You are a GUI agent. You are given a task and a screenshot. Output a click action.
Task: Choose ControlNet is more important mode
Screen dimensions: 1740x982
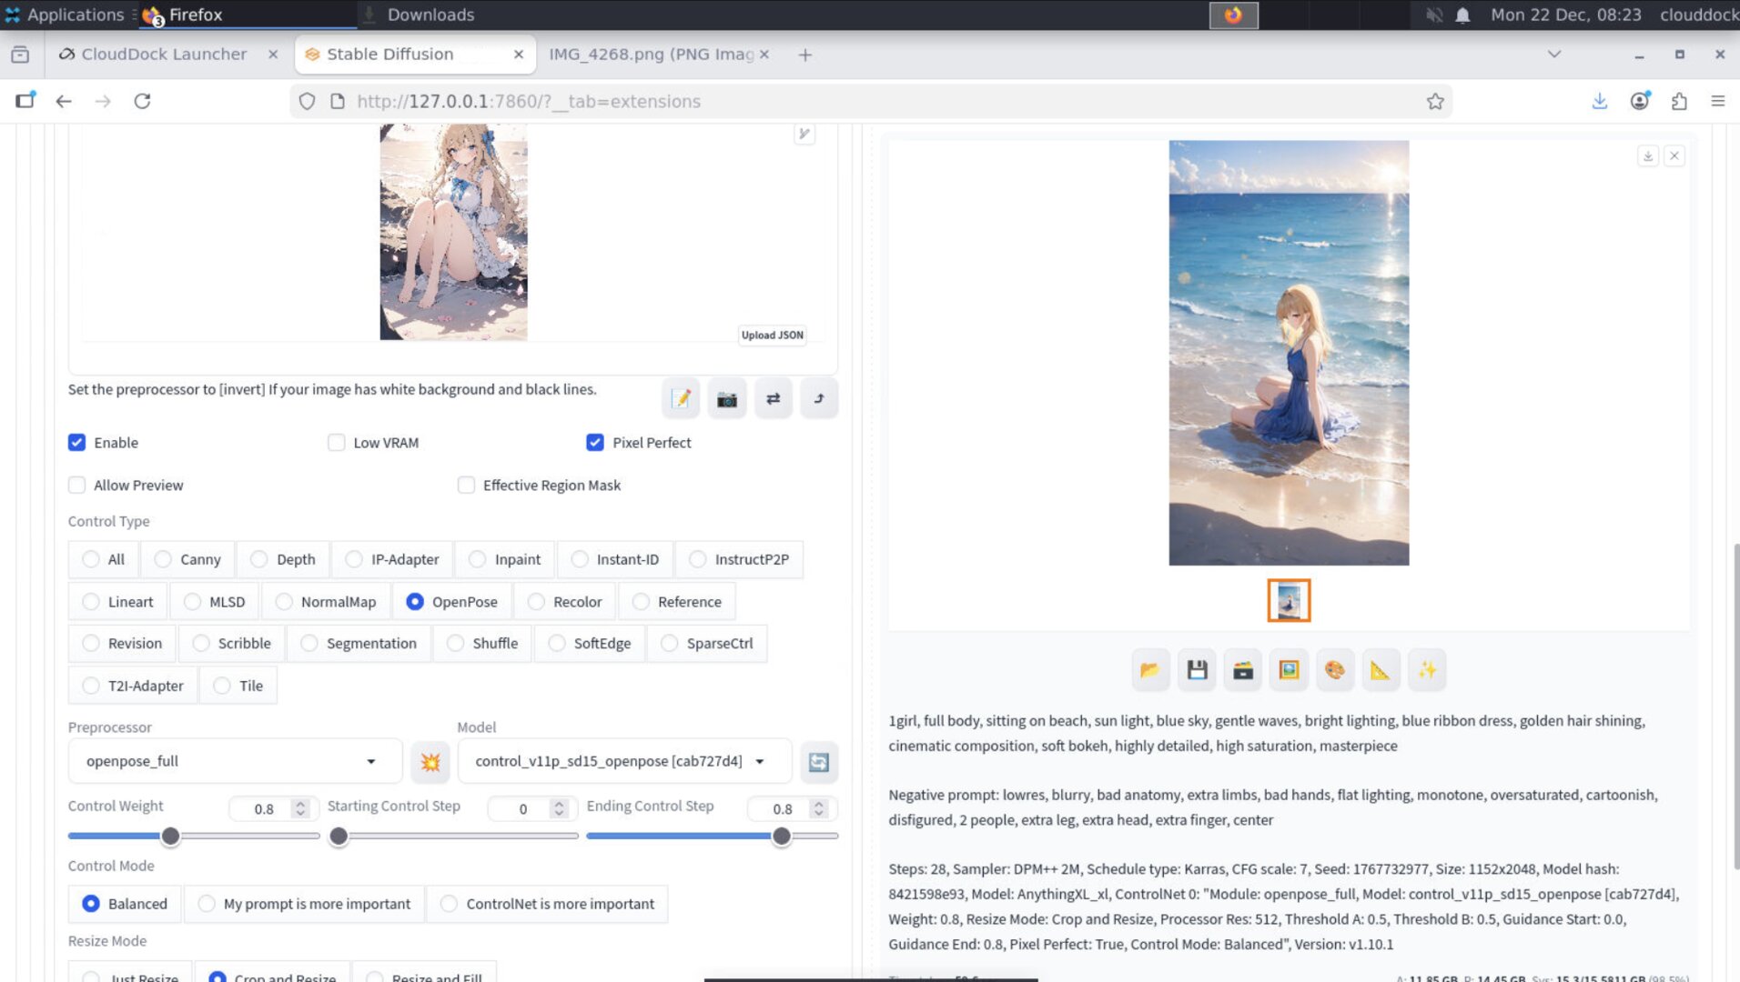(450, 904)
